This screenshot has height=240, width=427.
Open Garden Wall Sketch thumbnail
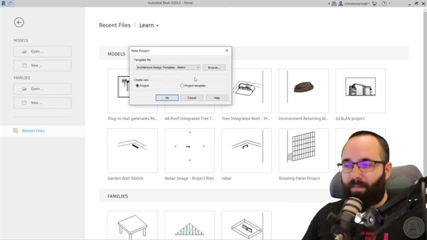pos(133,151)
